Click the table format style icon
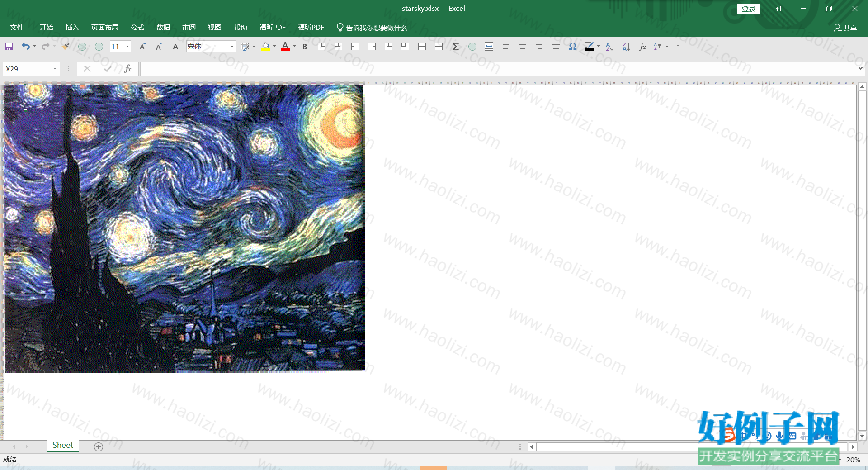The height and width of the screenshot is (470, 868). (245, 47)
